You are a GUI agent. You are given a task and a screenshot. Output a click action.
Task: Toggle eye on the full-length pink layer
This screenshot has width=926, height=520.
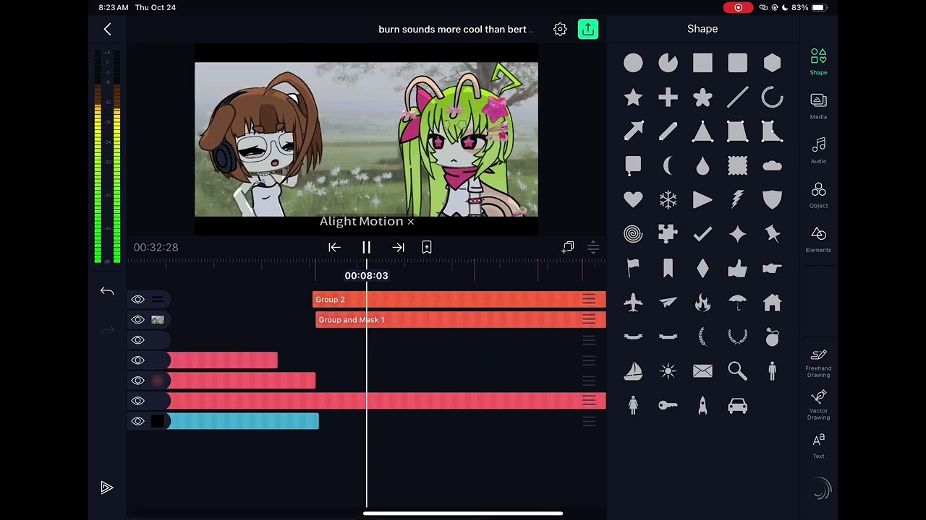click(137, 401)
